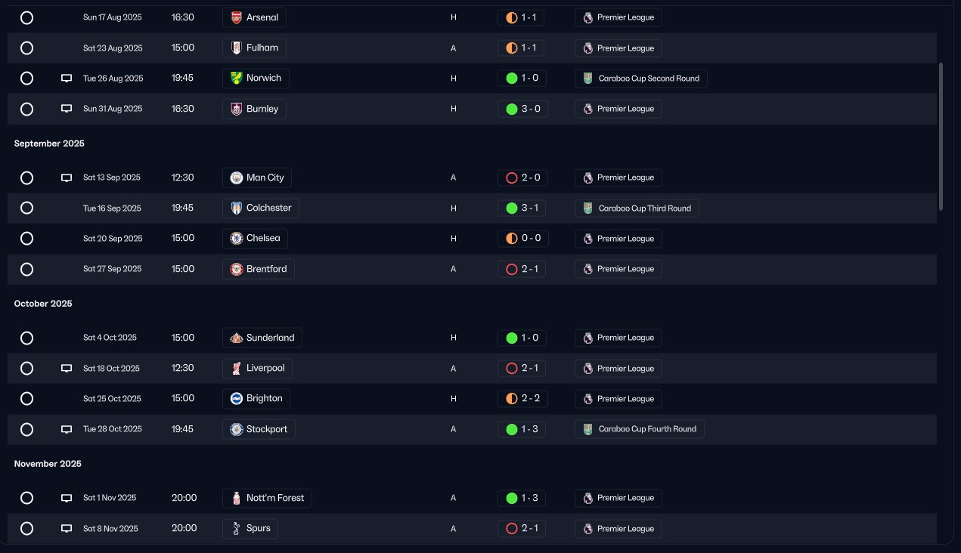Click the TV icon on the Man City fixture
This screenshot has height=553, width=961.
click(67, 178)
